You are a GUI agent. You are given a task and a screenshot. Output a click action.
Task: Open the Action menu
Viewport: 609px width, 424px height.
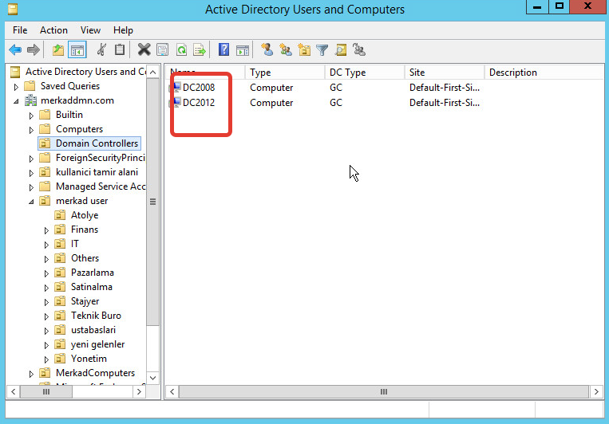(x=53, y=30)
